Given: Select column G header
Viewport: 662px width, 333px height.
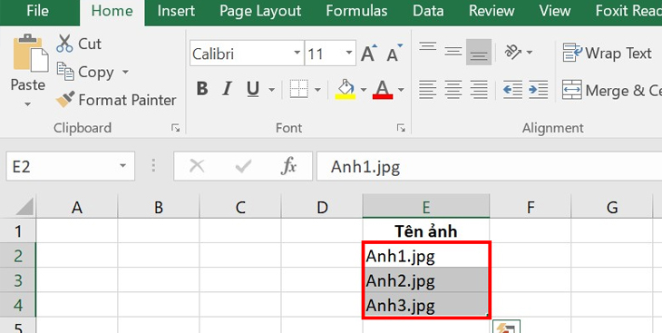Looking at the screenshot, I should coord(612,207).
